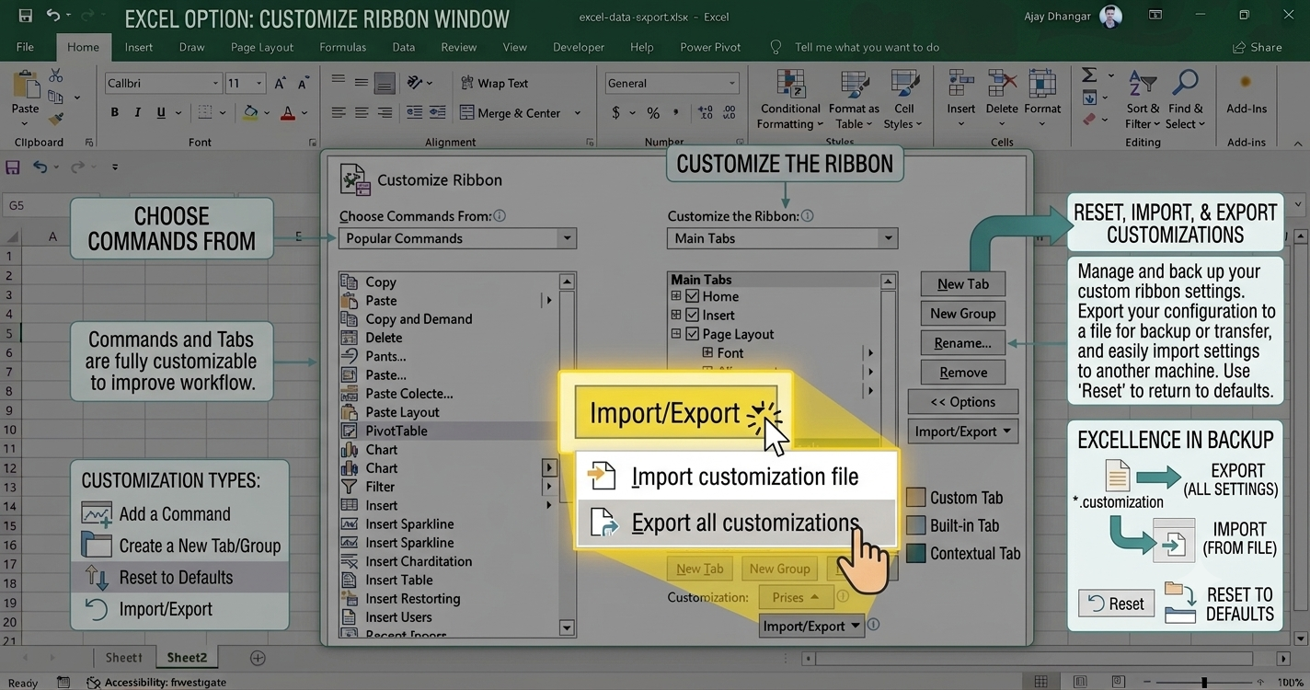1310x690 pixels.
Task: Open the Callbri font name dropdown
Action: (215, 84)
